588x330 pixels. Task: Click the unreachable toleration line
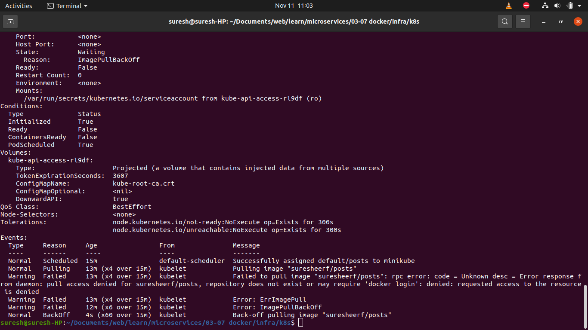tap(227, 230)
